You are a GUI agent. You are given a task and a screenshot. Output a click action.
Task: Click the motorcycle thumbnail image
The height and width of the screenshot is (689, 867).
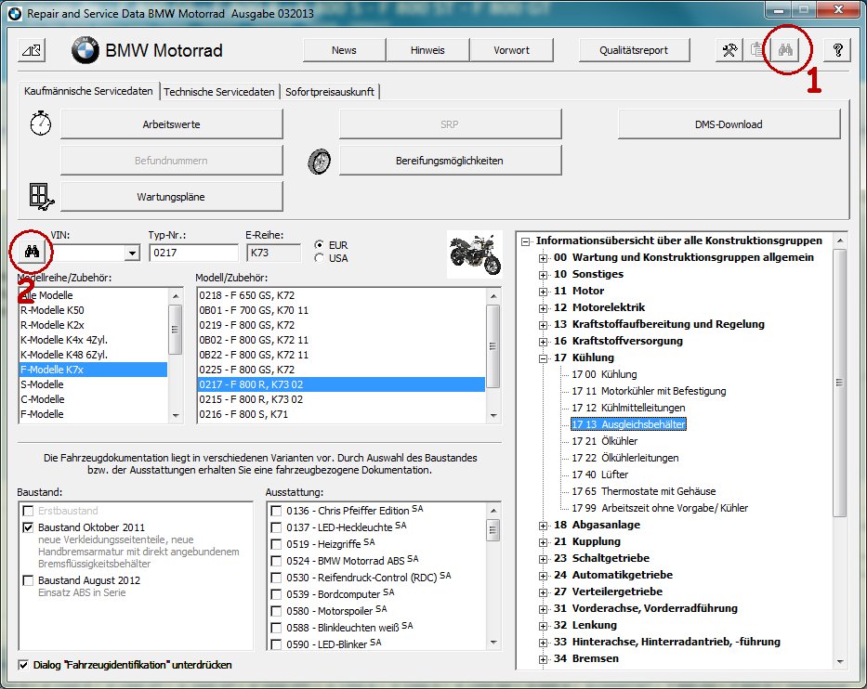pyautogui.click(x=473, y=253)
